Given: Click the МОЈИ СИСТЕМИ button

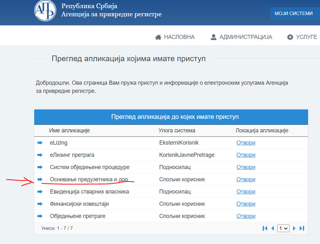Looking at the screenshot, I should click(294, 13).
